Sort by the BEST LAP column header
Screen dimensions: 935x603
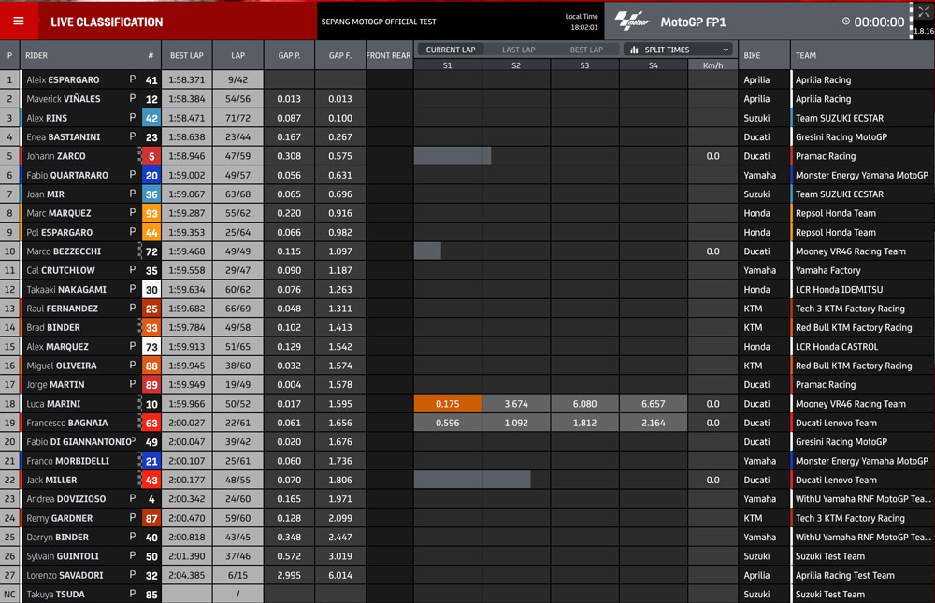click(187, 55)
